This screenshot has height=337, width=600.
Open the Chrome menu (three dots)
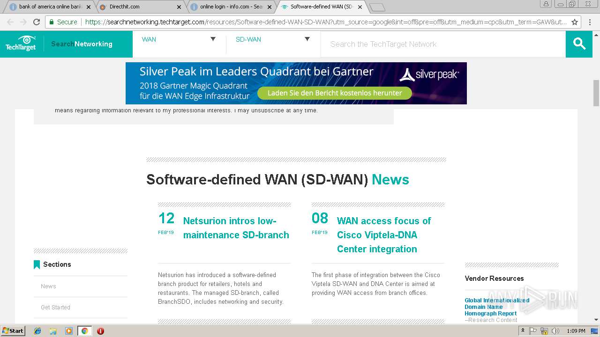[x=590, y=22]
